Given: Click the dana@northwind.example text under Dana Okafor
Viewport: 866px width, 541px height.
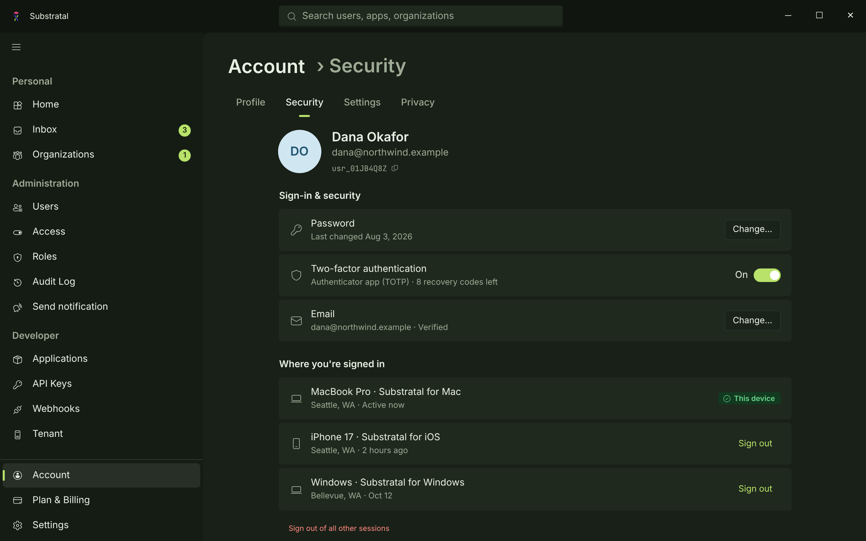Looking at the screenshot, I should 390,152.
